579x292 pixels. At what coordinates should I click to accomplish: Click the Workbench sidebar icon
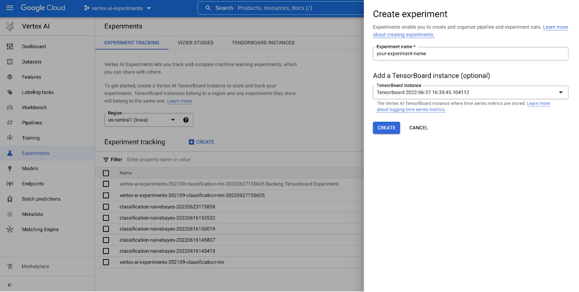[x=10, y=108]
